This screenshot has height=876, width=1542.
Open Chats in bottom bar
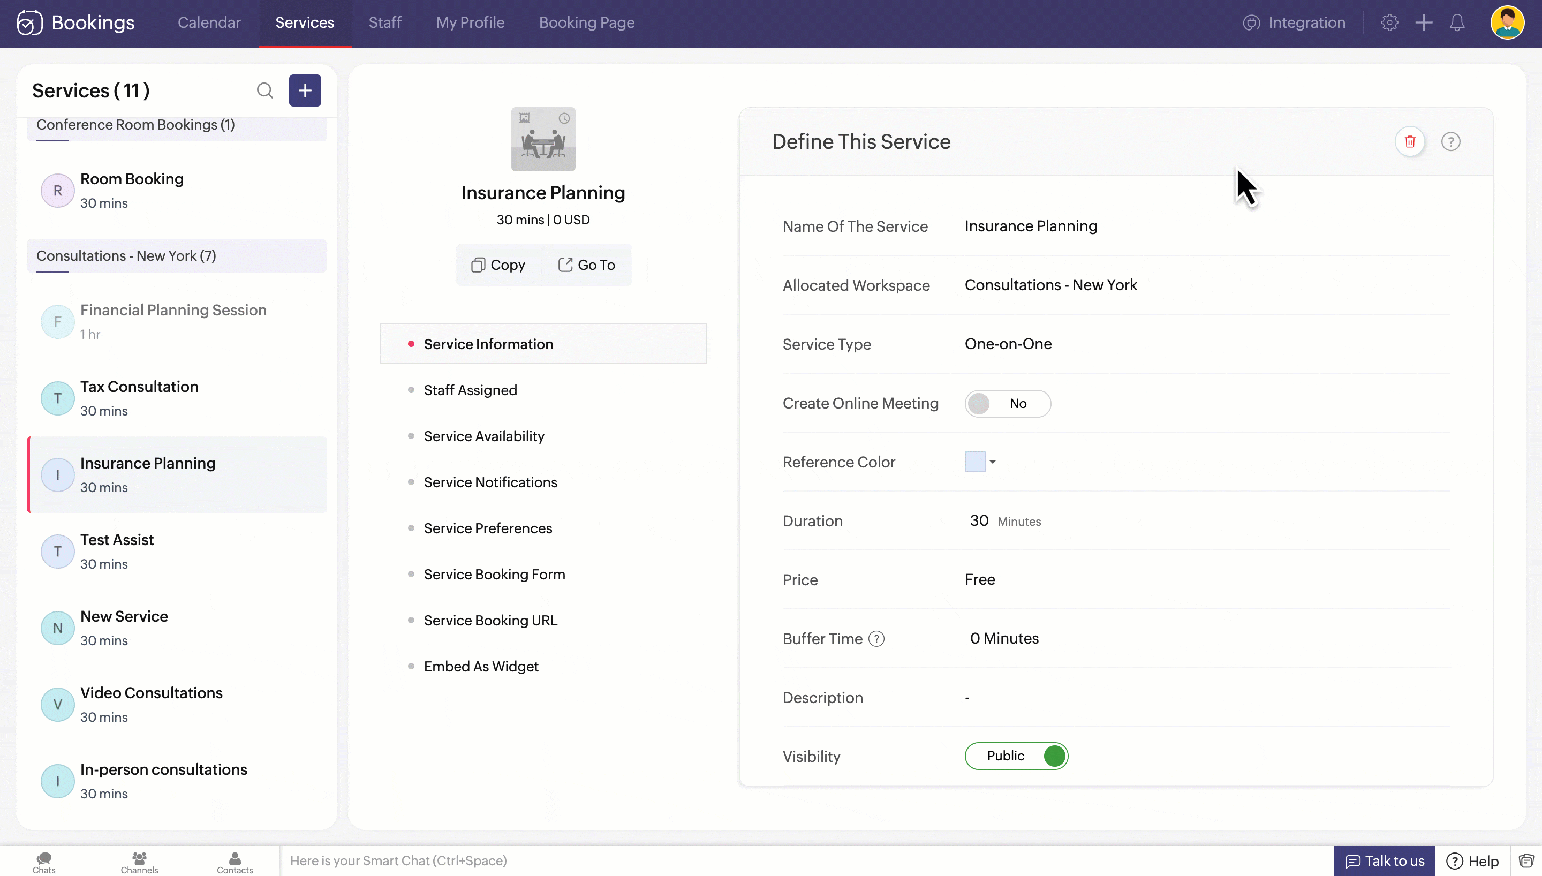tap(44, 862)
